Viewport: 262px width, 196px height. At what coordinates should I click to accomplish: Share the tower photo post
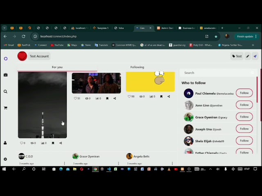pyautogui.click(x=61, y=143)
